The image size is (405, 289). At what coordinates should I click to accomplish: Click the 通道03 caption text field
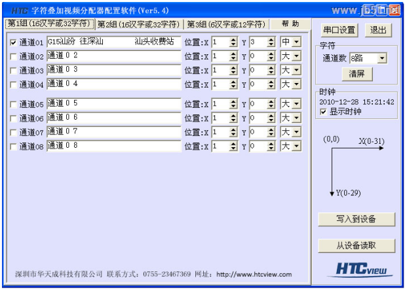(x=114, y=70)
